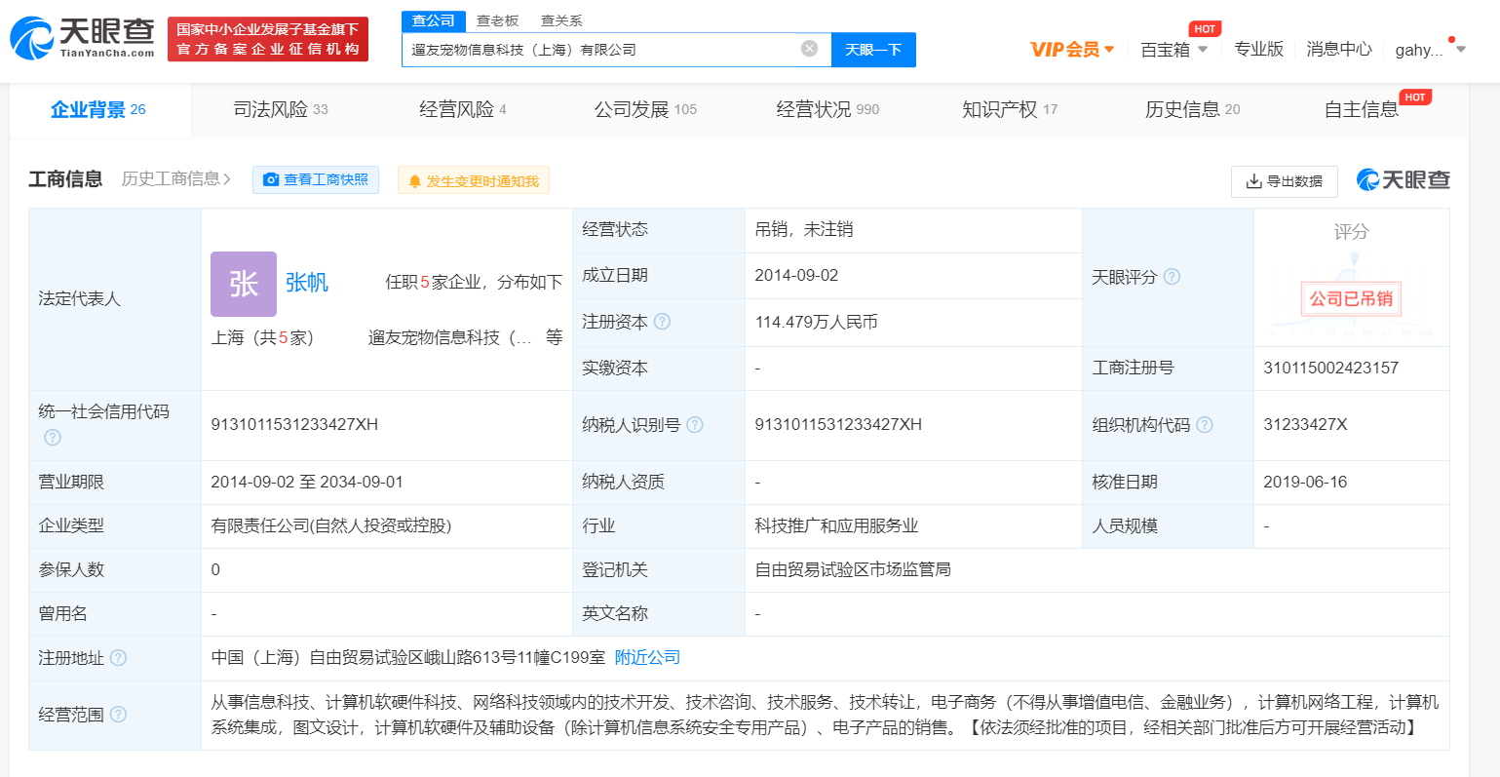
Task: Click the 核准日期 value 2019-06-16
Action: pos(1305,483)
